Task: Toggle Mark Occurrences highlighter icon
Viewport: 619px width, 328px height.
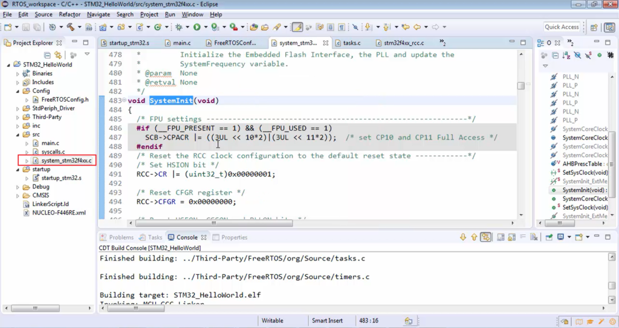Action: pyautogui.click(x=297, y=27)
